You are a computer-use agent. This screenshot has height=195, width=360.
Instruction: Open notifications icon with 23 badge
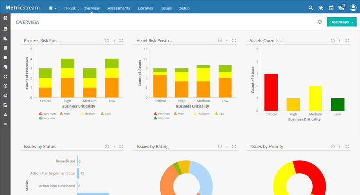(x=341, y=7)
